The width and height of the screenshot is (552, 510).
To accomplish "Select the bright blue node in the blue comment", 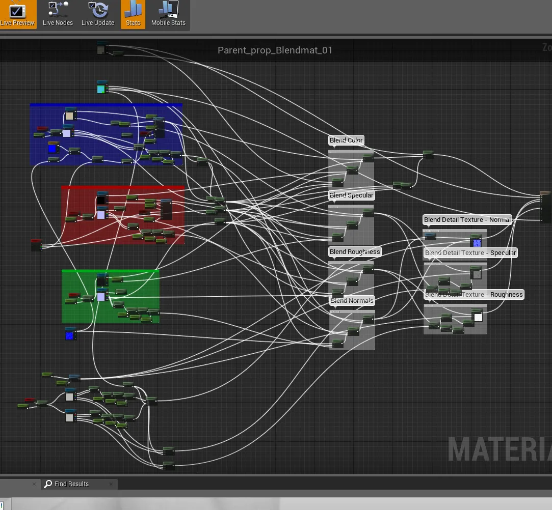I will tap(53, 148).
